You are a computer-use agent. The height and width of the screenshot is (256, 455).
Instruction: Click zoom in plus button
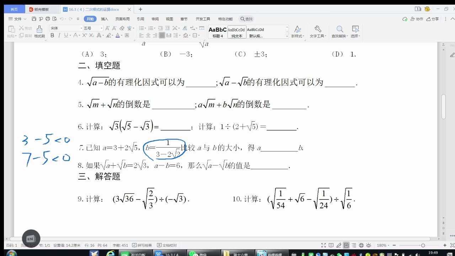point(445,245)
